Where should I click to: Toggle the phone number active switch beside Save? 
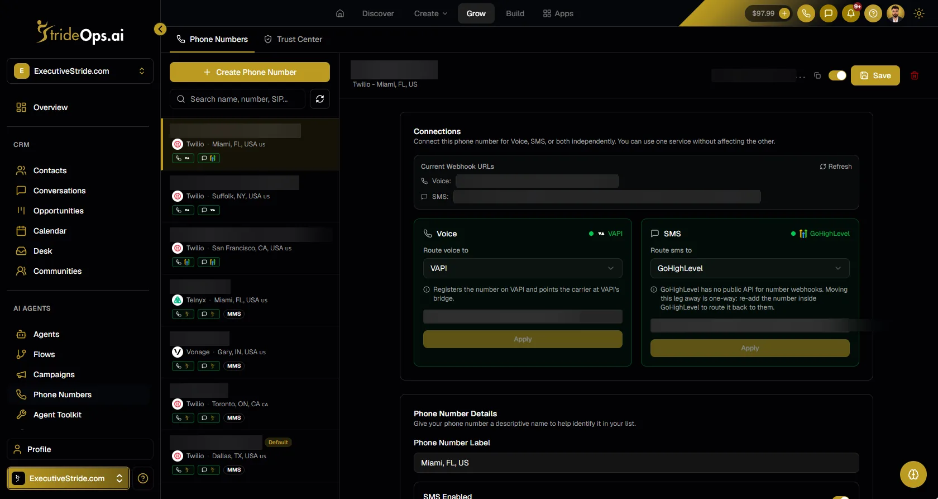coord(837,75)
